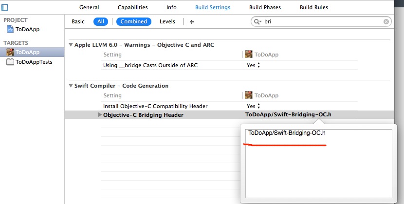This screenshot has height=204, width=404.
Task: Show Basic build settings
Action: [x=78, y=21]
